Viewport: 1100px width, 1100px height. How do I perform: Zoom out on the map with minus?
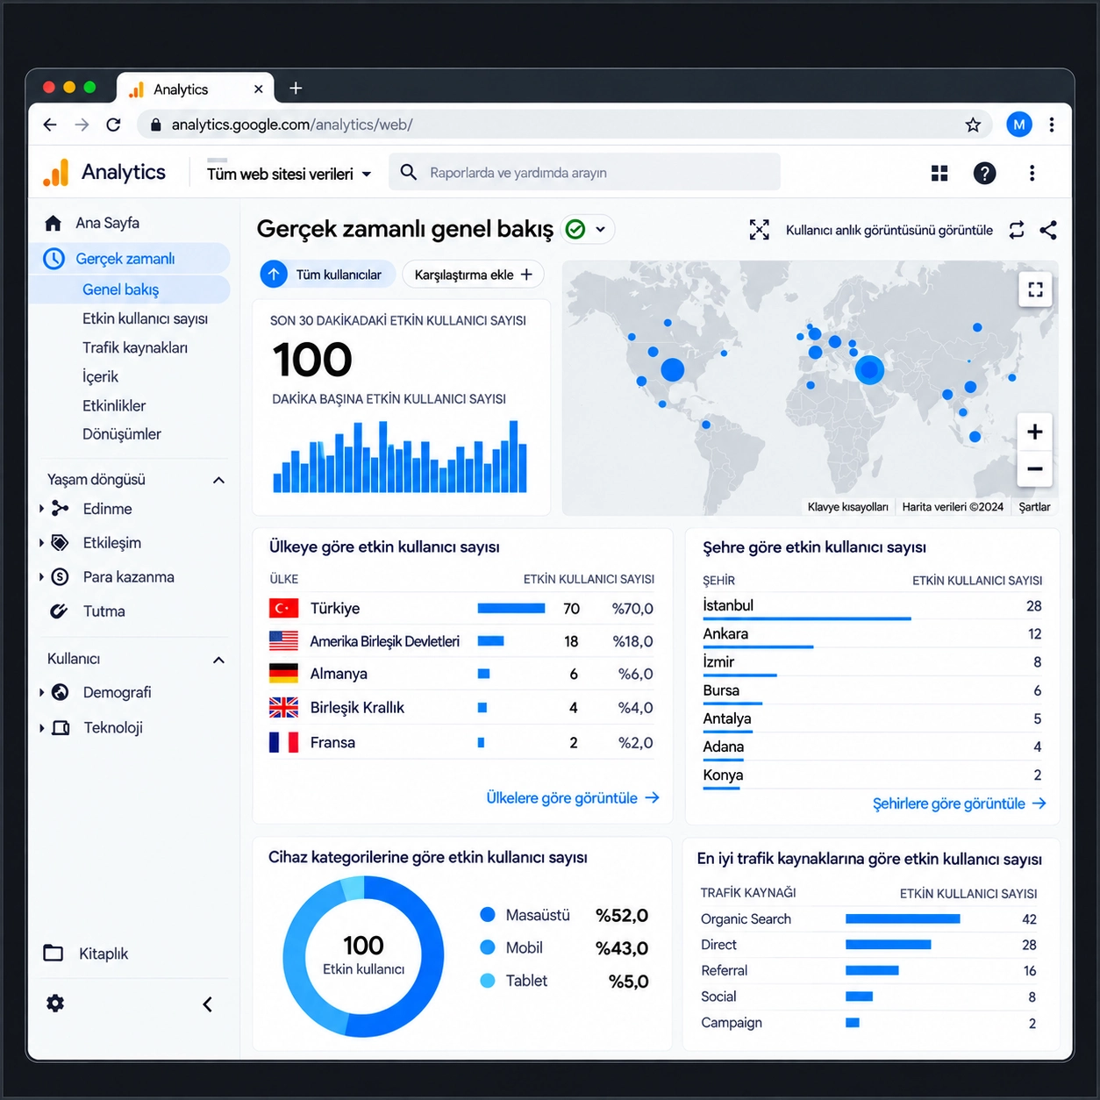click(x=1035, y=468)
